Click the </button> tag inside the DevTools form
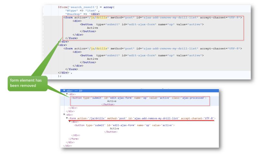Screen dimensions: 259x154 (x=111, y=132)
